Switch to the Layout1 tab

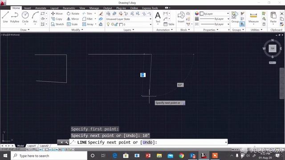(x=32, y=146)
